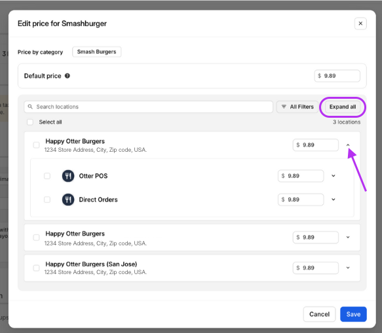Check the Direct Orders checkbox
Viewport: 382px width, 333px height.
(47, 200)
